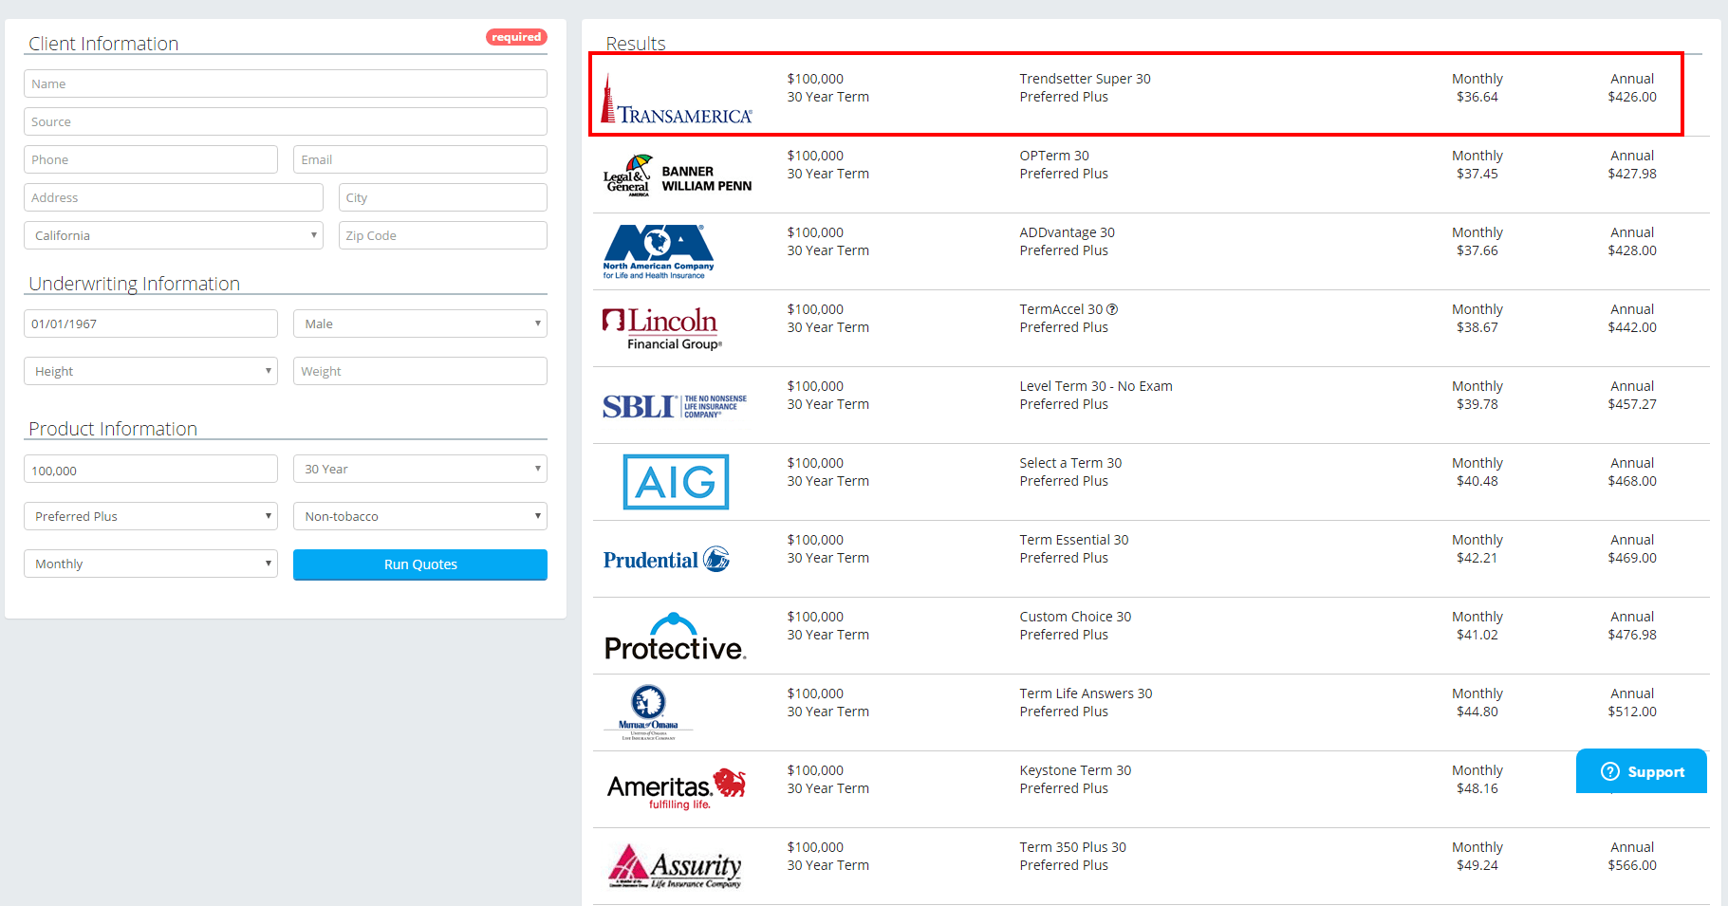This screenshot has width=1728, height=906.
Task: Focus the City input field
Action: coord(443,197)
